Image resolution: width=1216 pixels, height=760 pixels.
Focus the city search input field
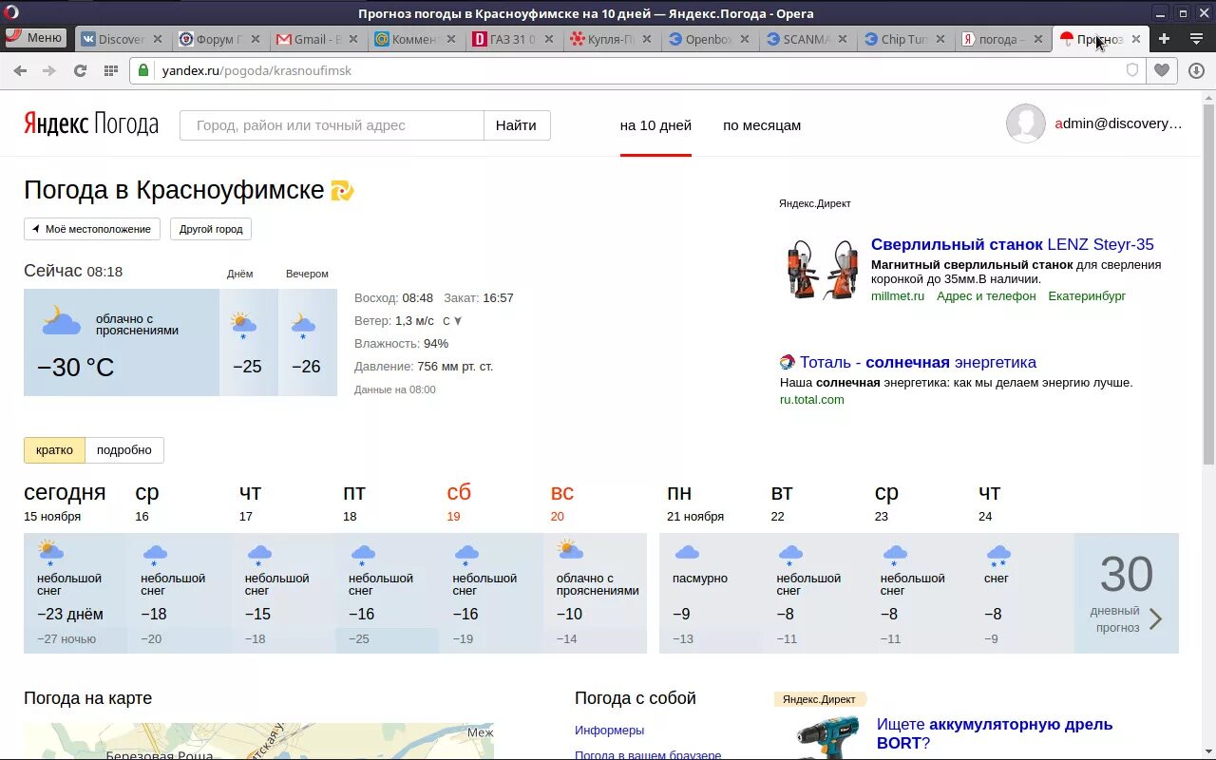(x=332, y=125)
